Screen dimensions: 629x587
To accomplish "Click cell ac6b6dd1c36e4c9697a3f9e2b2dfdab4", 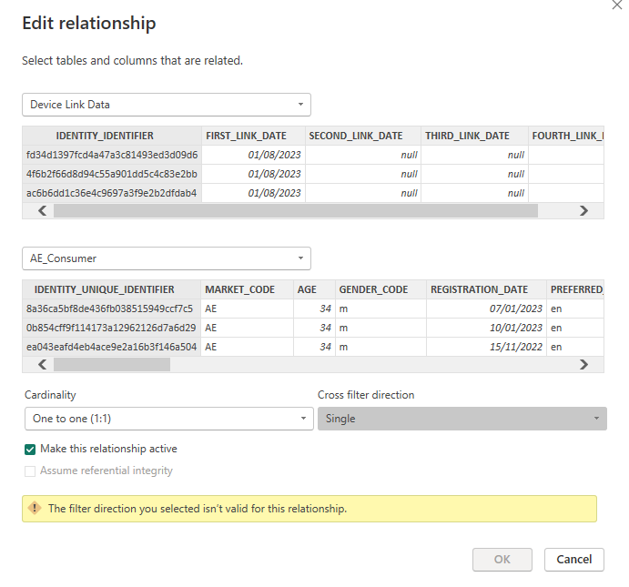I will (112, 193).
